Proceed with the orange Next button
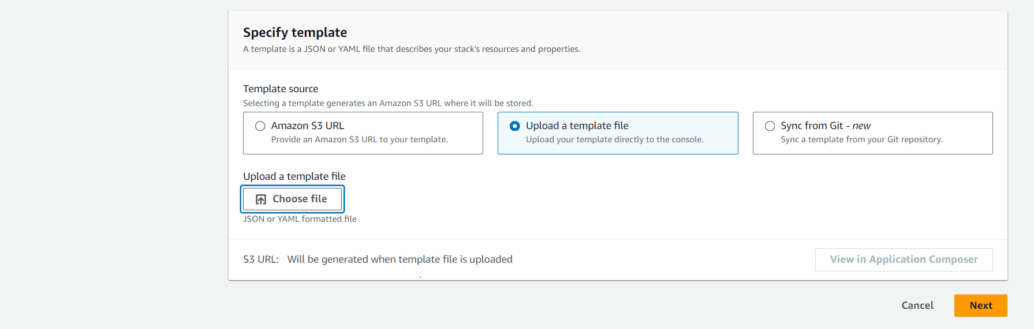Screen dimensions: 1034x329 point(980,305)
